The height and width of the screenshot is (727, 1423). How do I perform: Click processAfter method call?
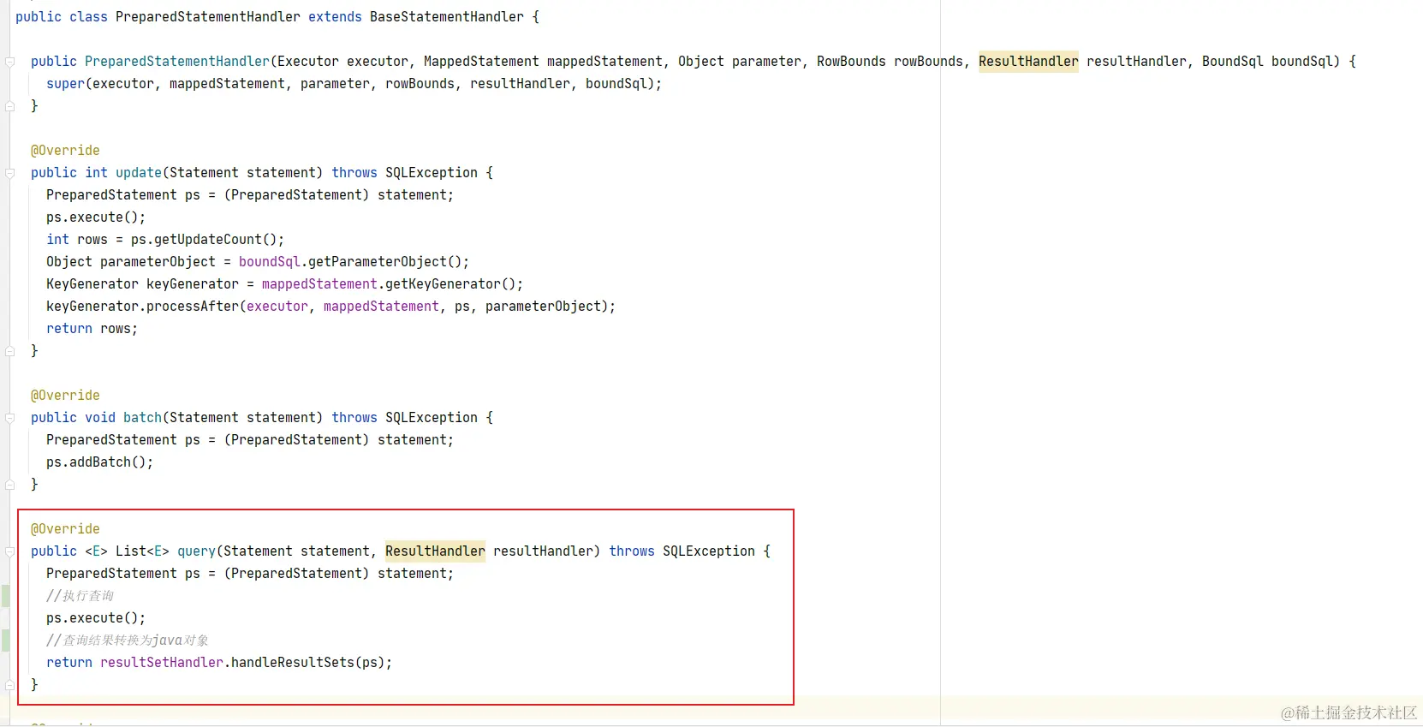click(x=193, y=307)
